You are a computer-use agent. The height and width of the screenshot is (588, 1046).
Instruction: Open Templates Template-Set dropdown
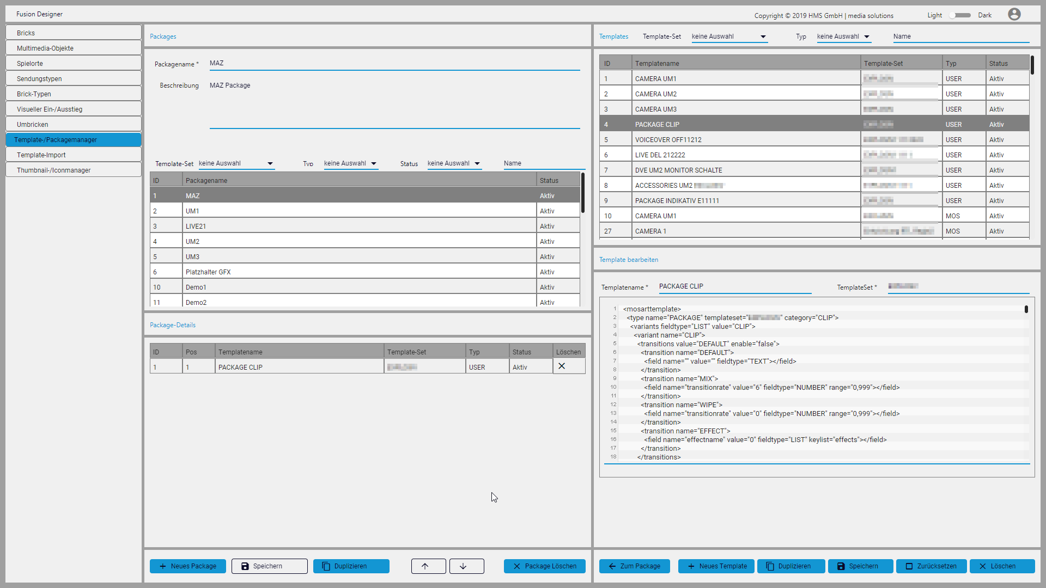click(x=729, y=36)
